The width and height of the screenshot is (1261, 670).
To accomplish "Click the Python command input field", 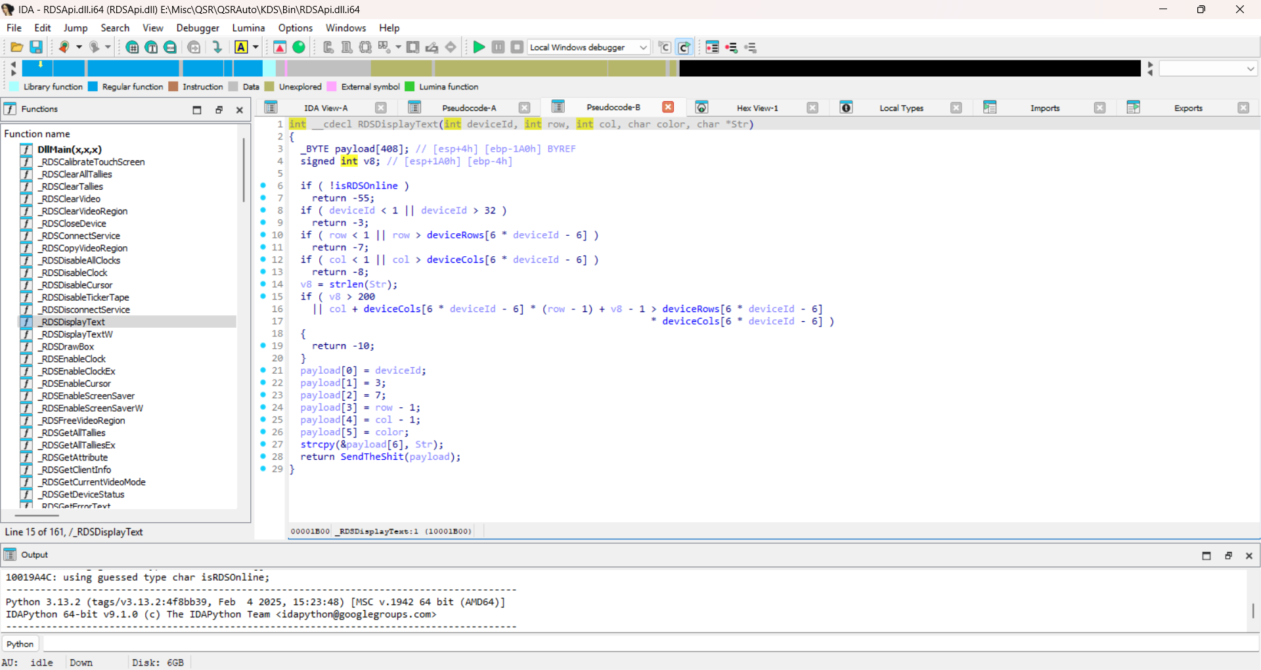I will (x=650, y=644).
